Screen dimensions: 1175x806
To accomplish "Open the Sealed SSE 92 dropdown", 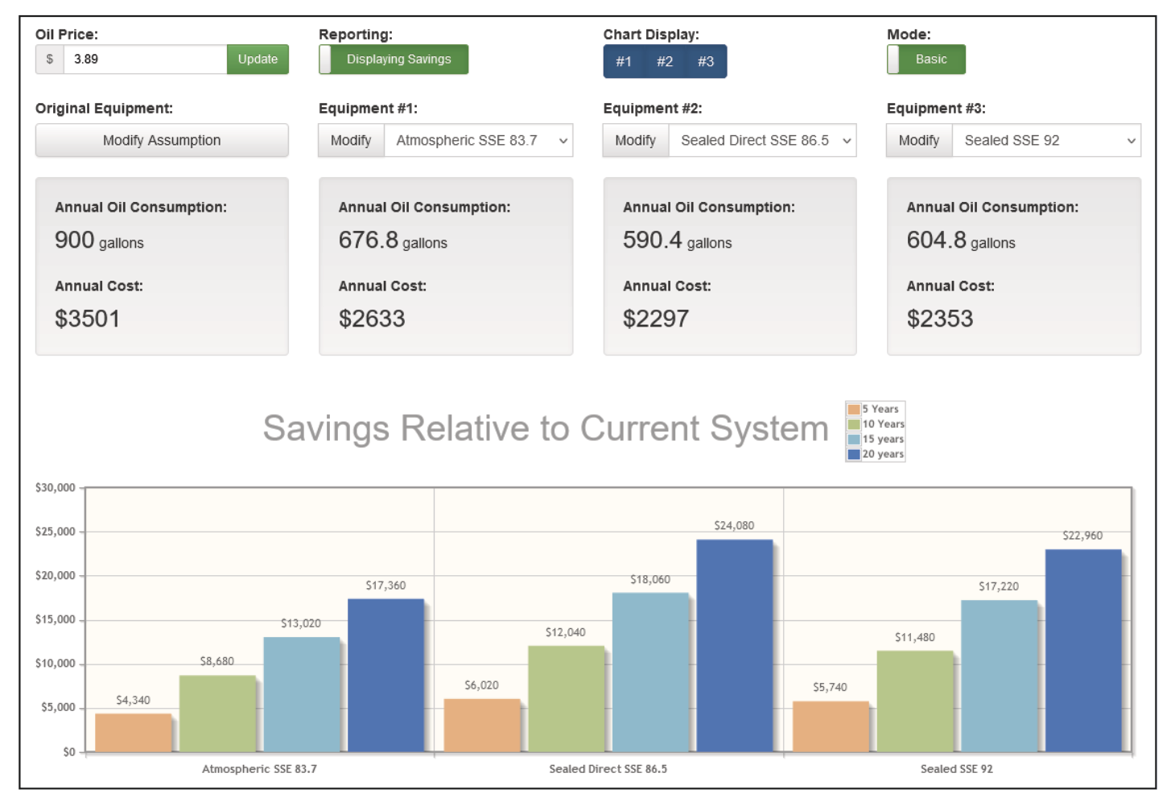I will [x=1046, y=141].
